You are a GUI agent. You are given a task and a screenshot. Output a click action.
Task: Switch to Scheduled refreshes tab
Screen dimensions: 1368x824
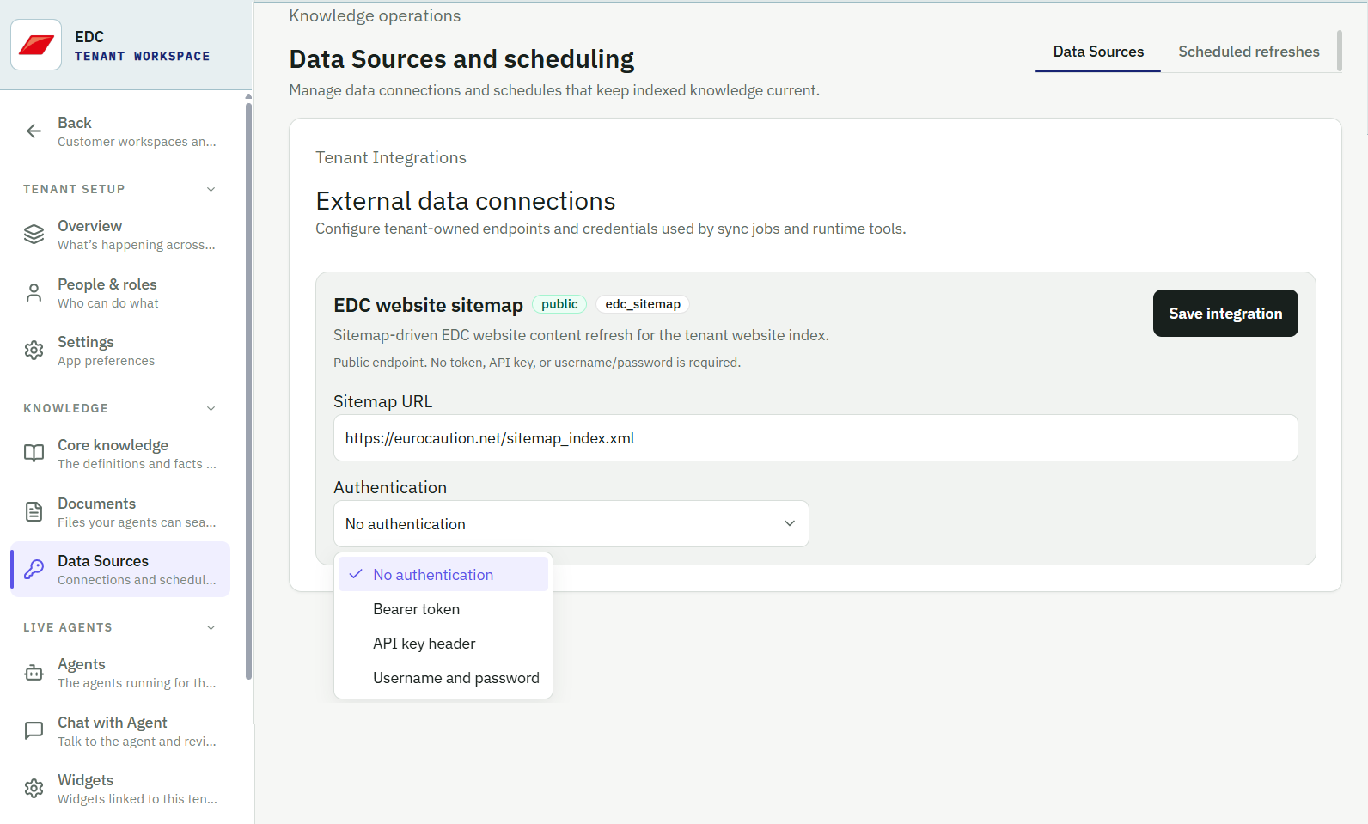1249,52
